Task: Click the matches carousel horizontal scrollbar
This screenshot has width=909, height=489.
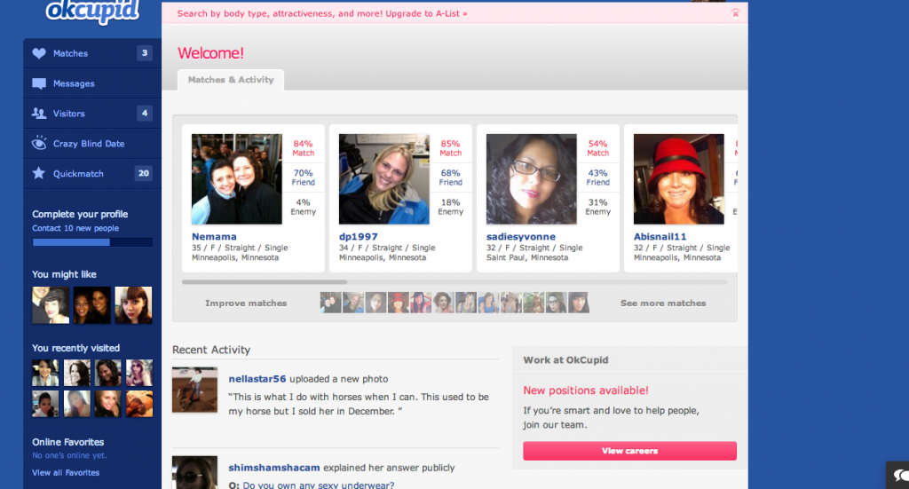Action: pos(265,282)
